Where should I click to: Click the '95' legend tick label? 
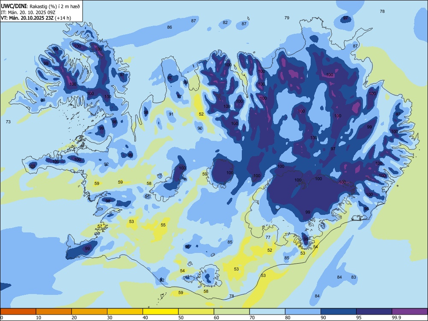[359, 318]
